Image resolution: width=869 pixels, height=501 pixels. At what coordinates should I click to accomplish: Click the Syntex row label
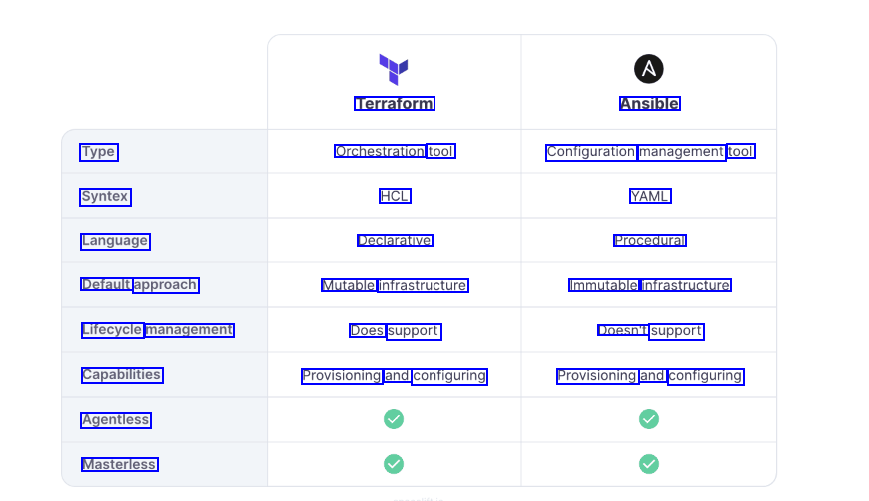click(x=105, y=197)
